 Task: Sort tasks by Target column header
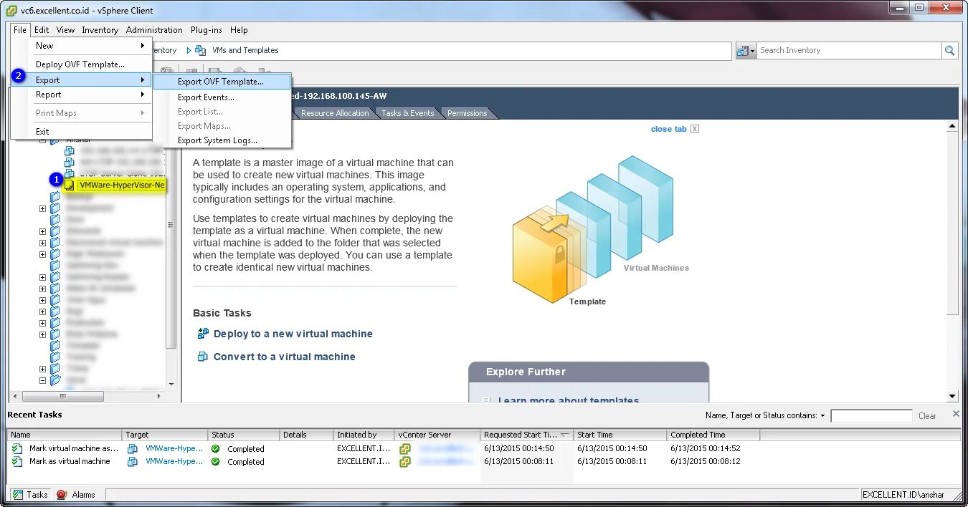(165, 435)
